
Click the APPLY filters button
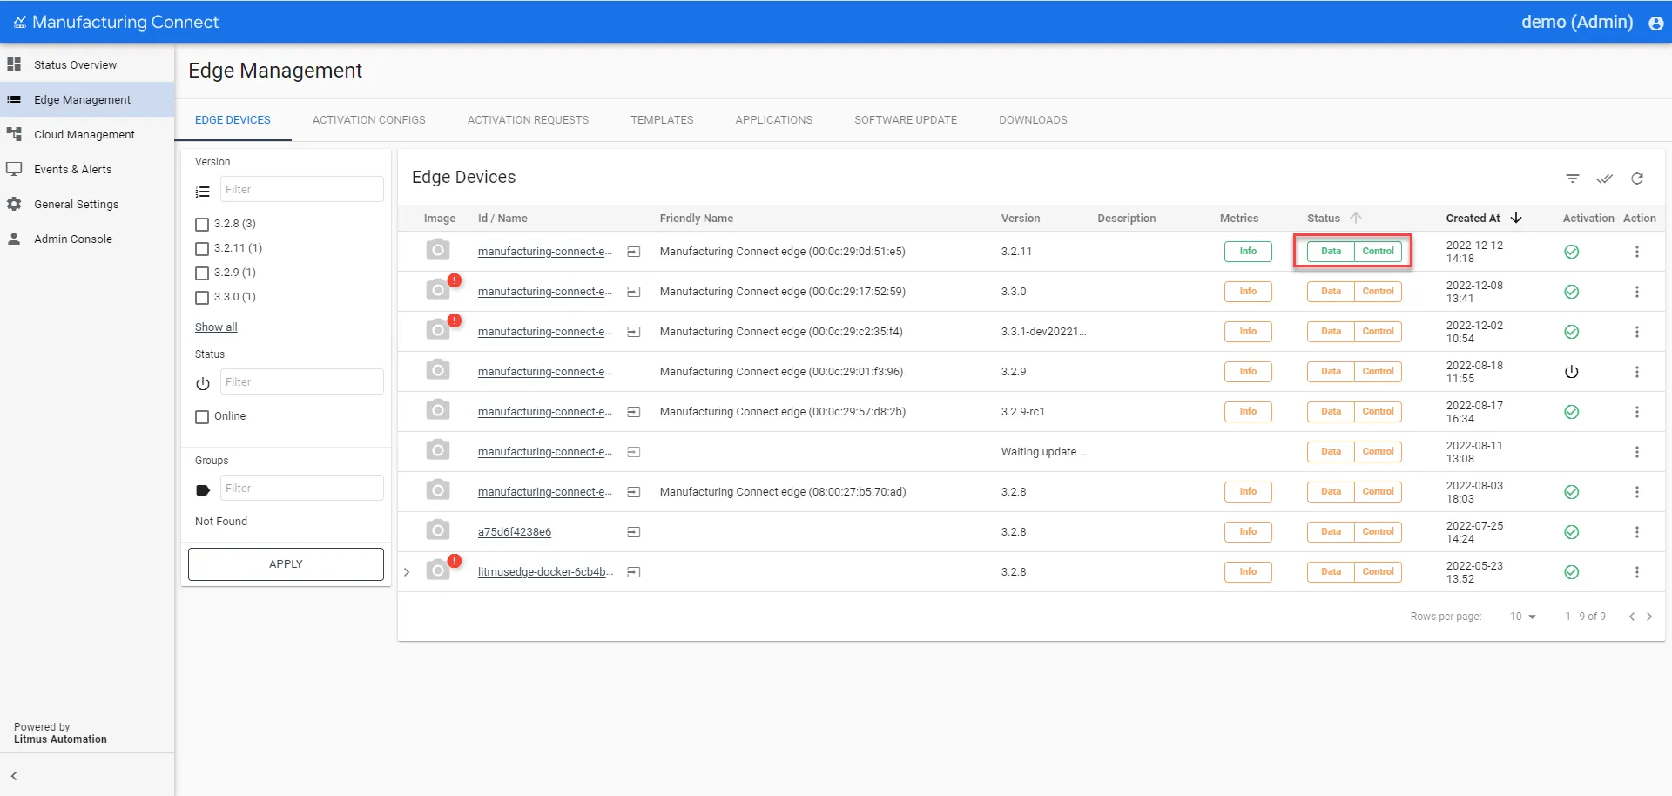[x=286, y=564]
